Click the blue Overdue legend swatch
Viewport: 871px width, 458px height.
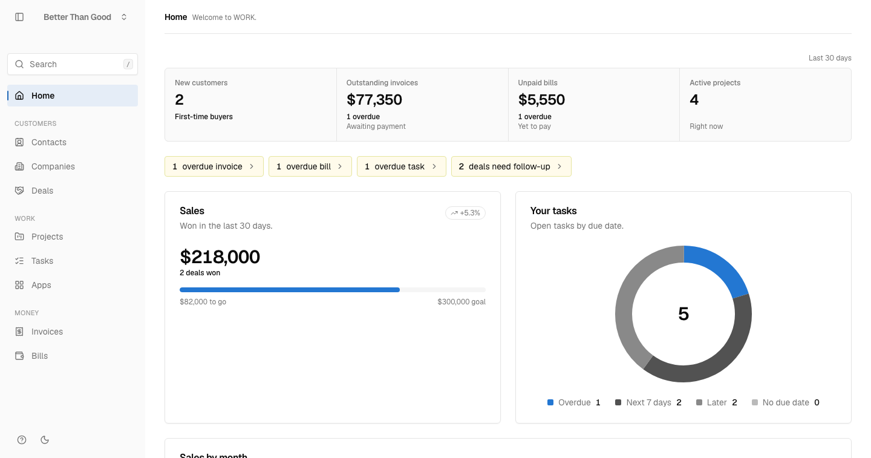click(x=550, y=402)
